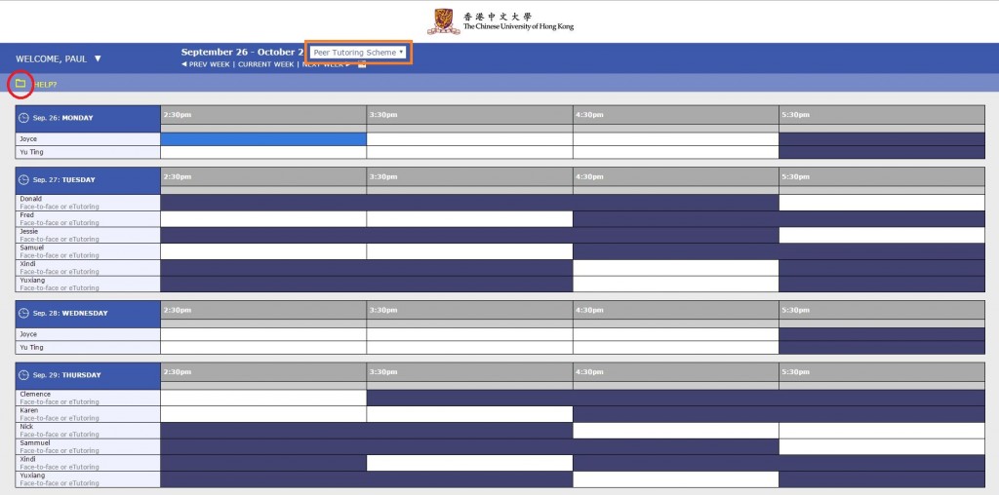The height and width of the screenshot is (495, 999).
Task: Click the clock icon for Sep. 28 Wednesday
Action: pyautogui.click(x=23, y=313)
